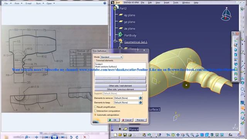
Task: Select the yz plane in the tree
Action: 130,22
